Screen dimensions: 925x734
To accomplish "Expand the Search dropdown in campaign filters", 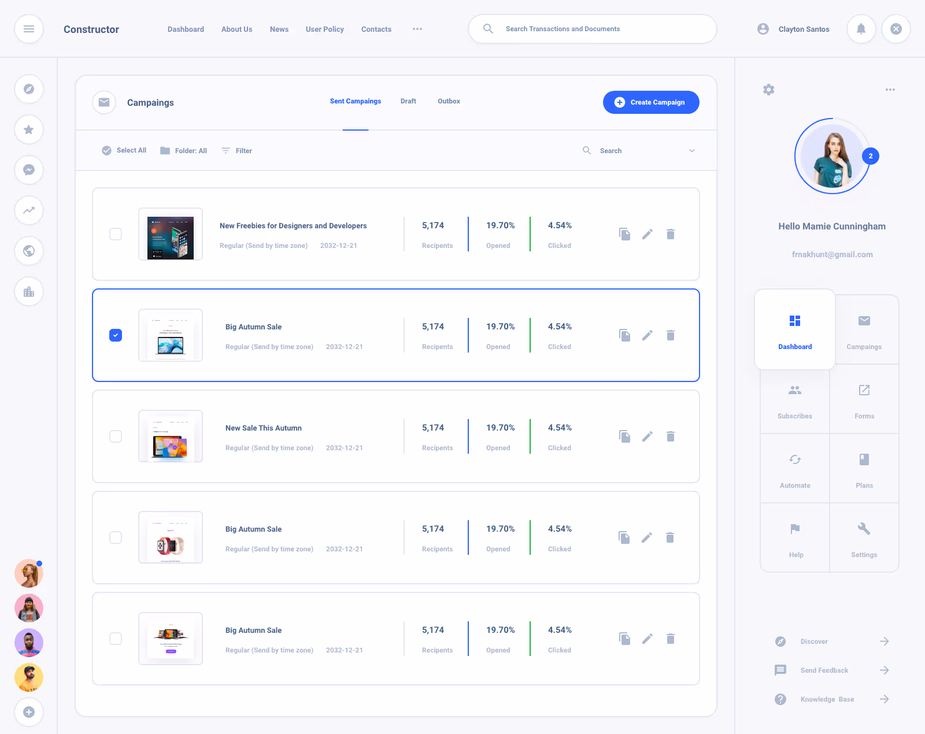I will (x=692, y=150).
